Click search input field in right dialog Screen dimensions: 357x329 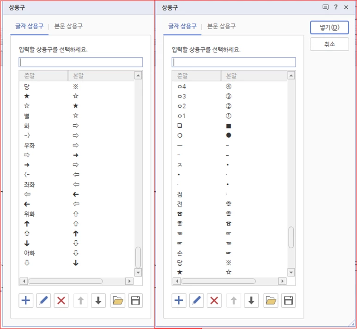(234, 62)
